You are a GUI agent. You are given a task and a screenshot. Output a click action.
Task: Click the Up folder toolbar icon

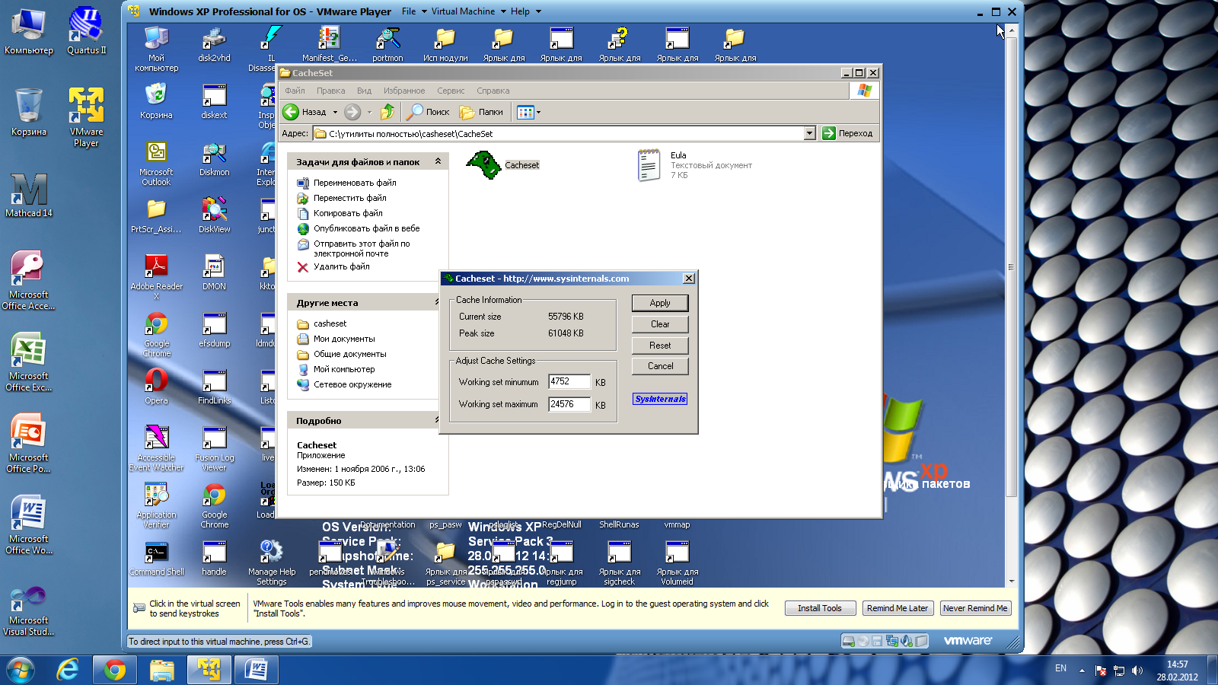(387, 112)
